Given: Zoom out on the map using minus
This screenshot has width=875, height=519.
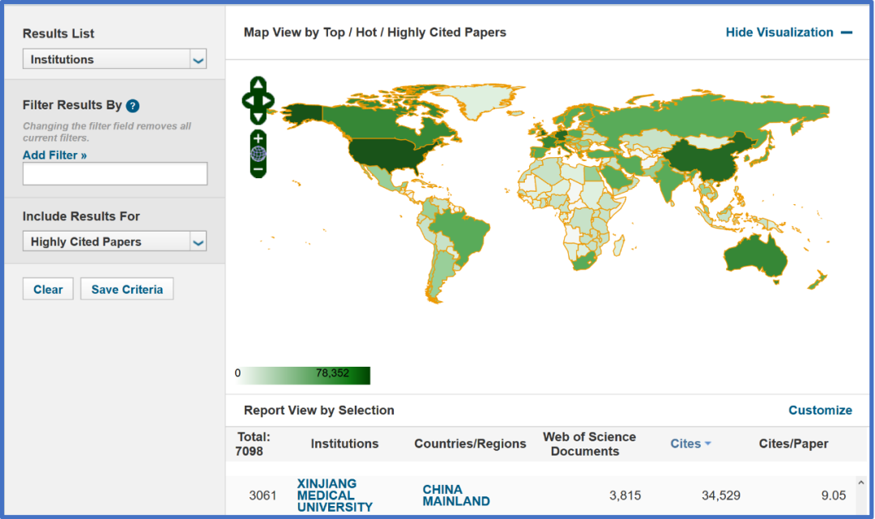Looking at the screenshot, I should point(258,170).
